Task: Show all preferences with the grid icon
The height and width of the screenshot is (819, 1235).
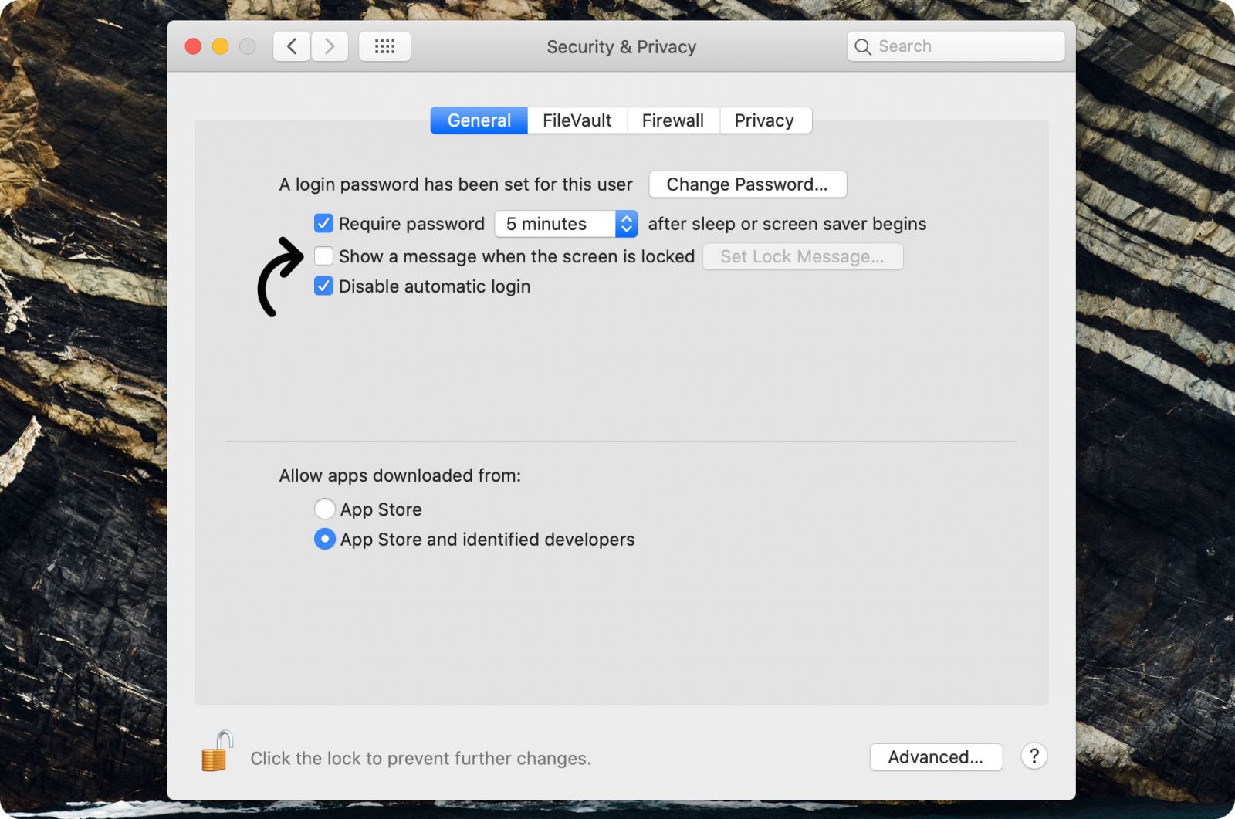Action: [384, 46]
